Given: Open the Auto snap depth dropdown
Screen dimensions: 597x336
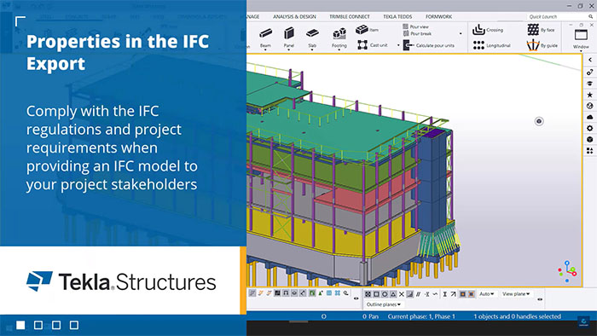Looking at the screenshot, I should 487,293.
